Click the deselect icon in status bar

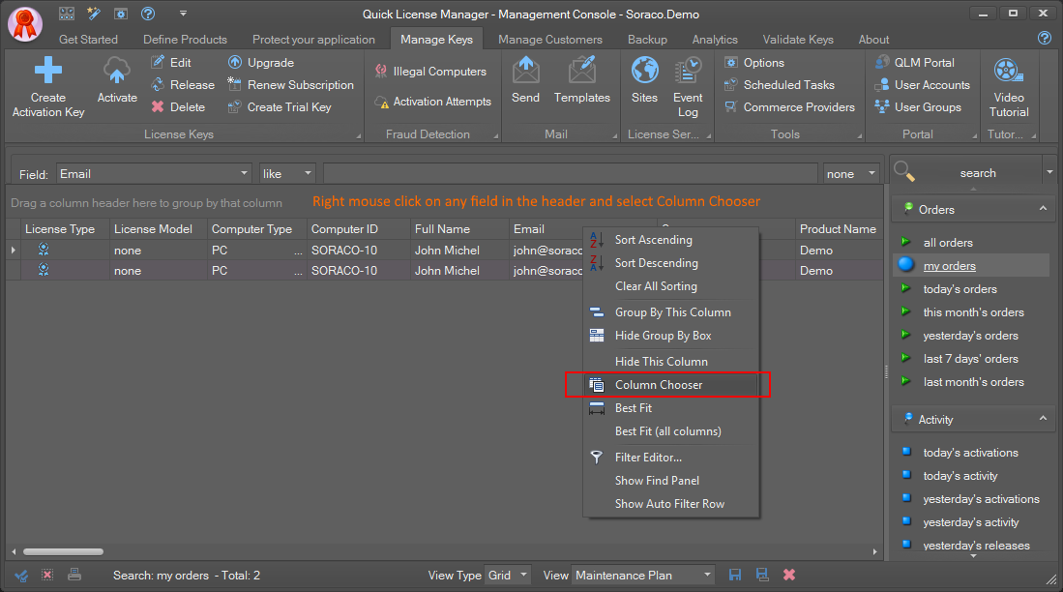pos(47,575)
